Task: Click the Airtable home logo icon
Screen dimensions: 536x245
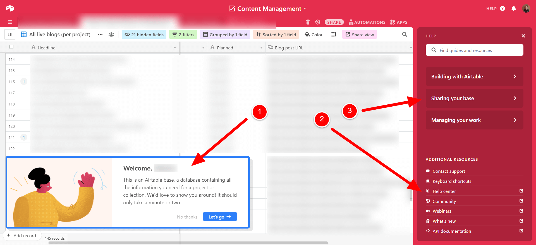Action: pos(10,8)
